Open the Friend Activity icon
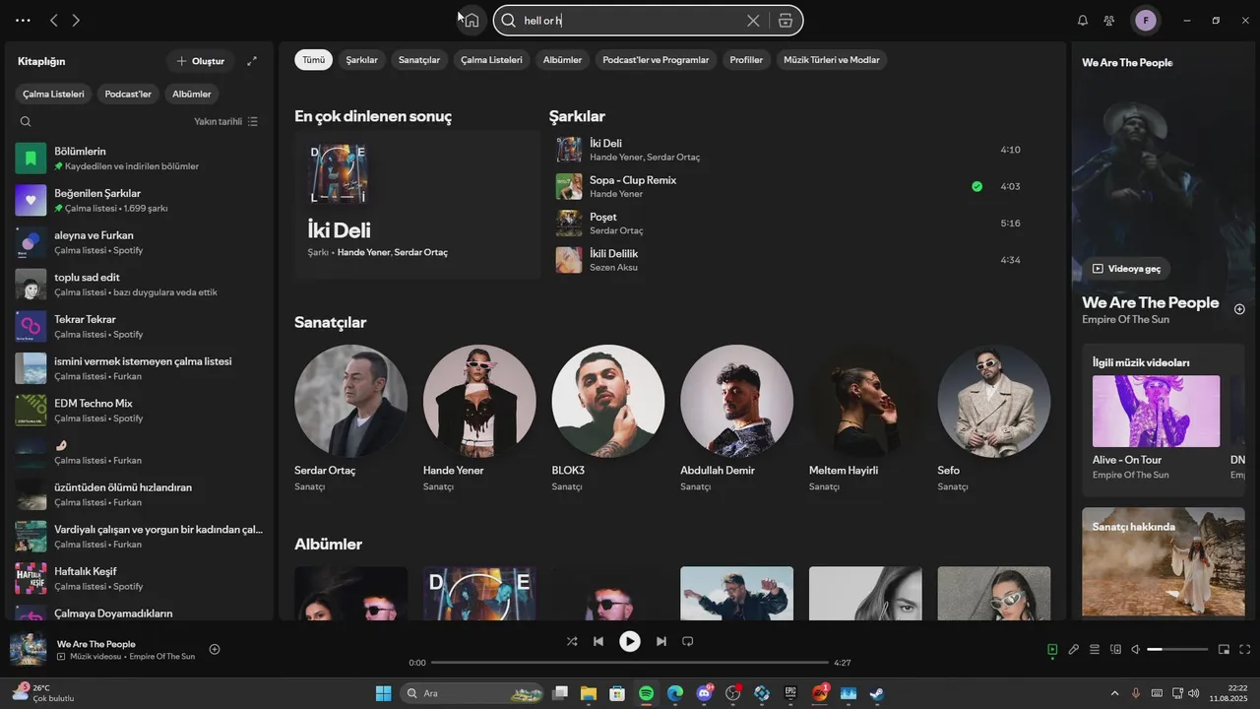 point(1109,20)
